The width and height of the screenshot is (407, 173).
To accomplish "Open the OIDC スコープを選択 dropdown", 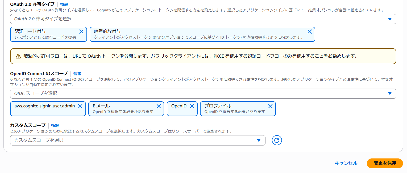I will click(x=203, y=93).
